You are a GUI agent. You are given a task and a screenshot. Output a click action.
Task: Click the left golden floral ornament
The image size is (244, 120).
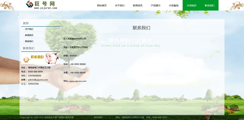tap(8, 5)
